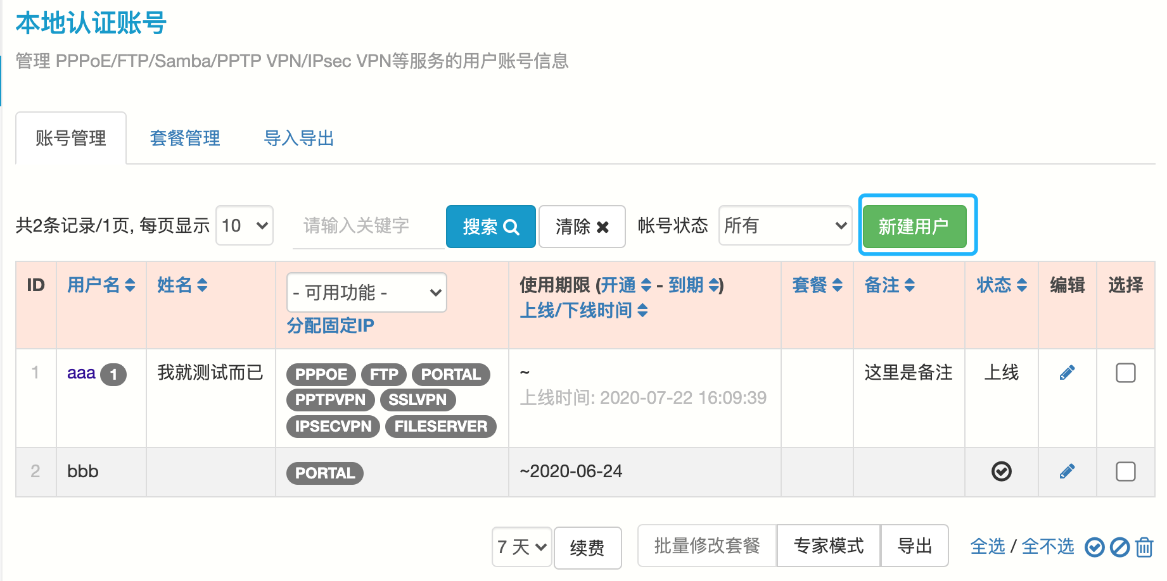The image size is (1167, 581).
Task: Click the trash delete icon at bottom right
Action: click(x=1144, y=547)
